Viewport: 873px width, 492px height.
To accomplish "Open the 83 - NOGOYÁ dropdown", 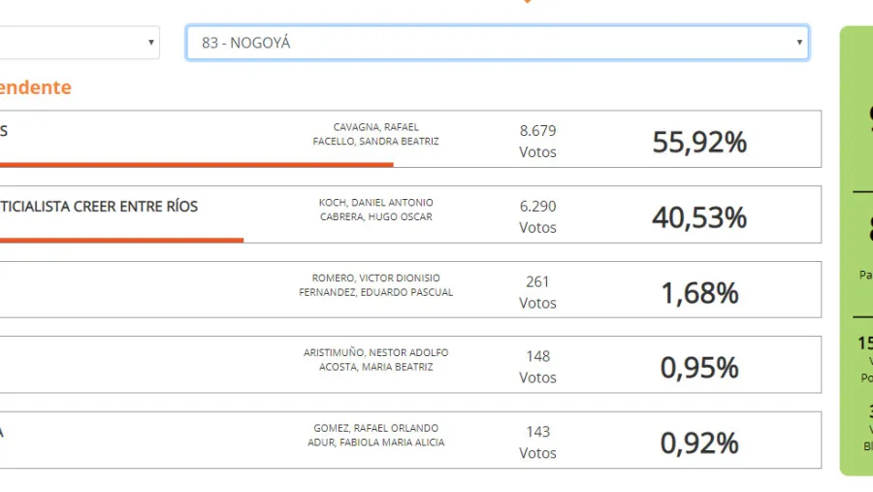I will [496, 43].
